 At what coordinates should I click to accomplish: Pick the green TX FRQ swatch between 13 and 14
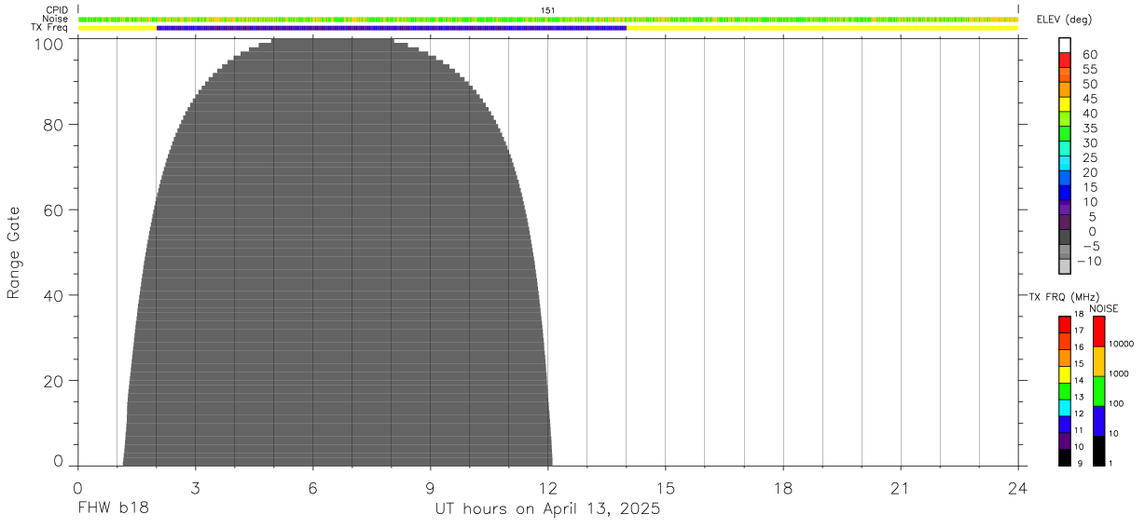coord(1065,391)
